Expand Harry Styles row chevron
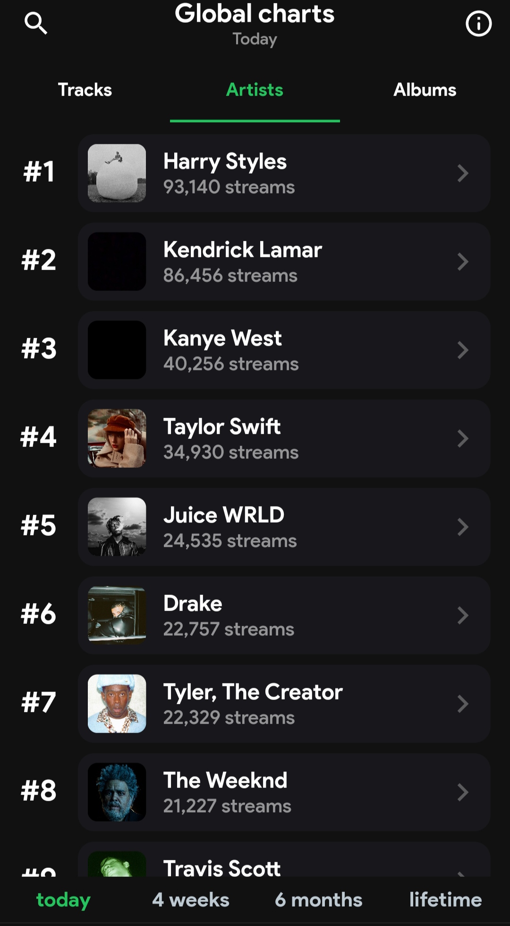 click(463, 174)
